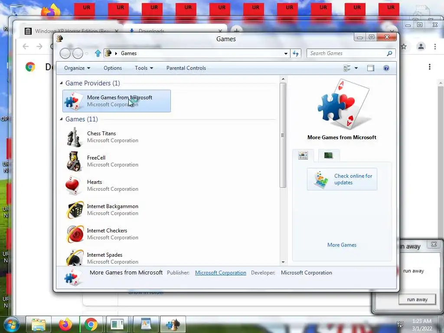Open Chess Titans game icon
Screen dimensions: 444x333
pos(74,137)
